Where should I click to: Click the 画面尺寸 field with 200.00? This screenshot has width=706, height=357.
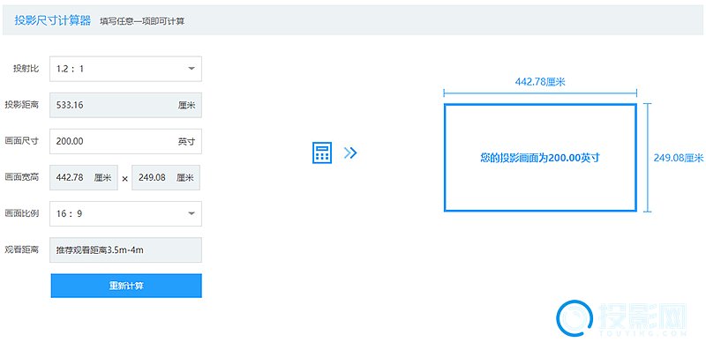125,141
